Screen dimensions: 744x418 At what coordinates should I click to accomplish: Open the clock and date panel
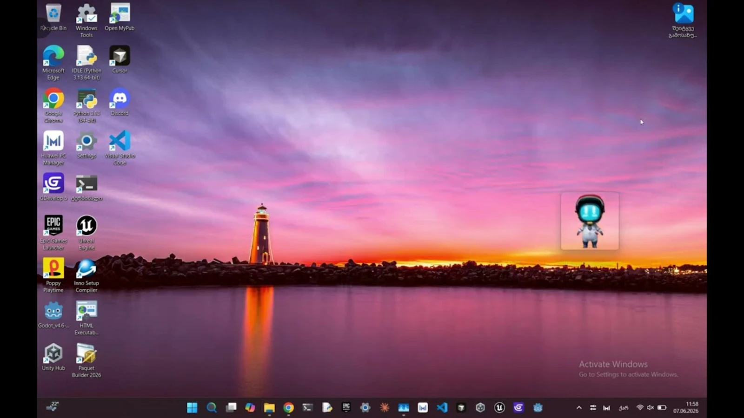point(686,407)
